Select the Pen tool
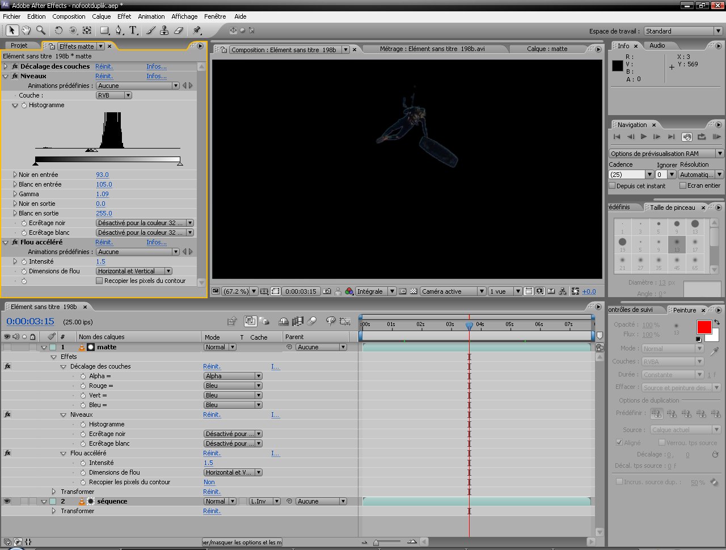The height and width of the screenshot is (550, 726). (120, 30)
